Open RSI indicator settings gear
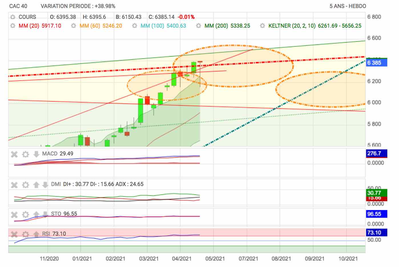This screenshot has height=267, width=399. click(x=26, y=234)
